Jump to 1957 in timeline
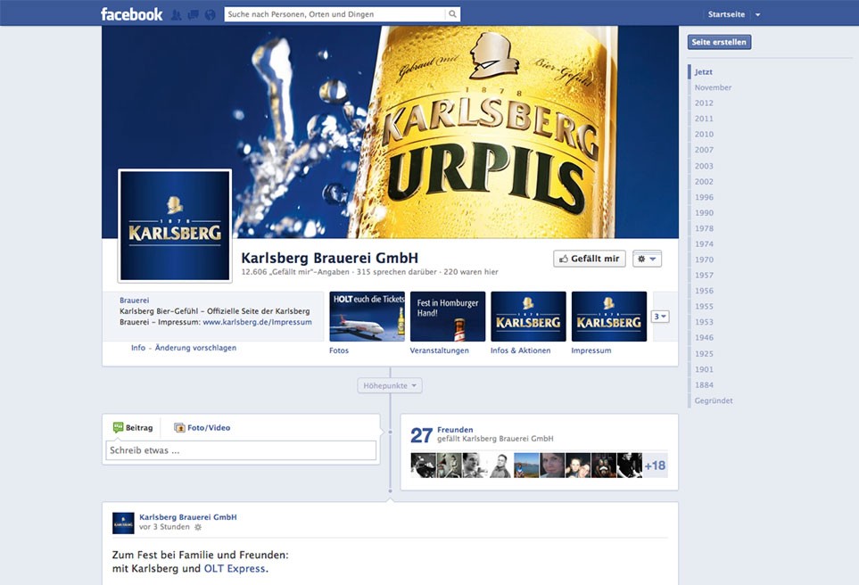The height and width of the screenshot is (585, 859). 704,276
